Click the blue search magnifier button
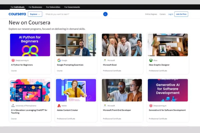Image resolution: width=200 pixels, height=133 pixels. (x=105, y=14)
